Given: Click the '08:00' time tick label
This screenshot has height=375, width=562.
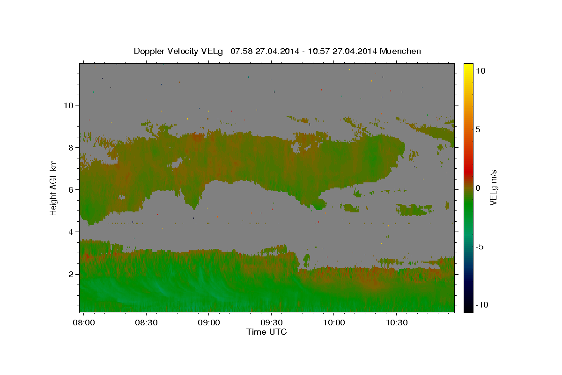Looking at the screenshot, I should point(84,323).
